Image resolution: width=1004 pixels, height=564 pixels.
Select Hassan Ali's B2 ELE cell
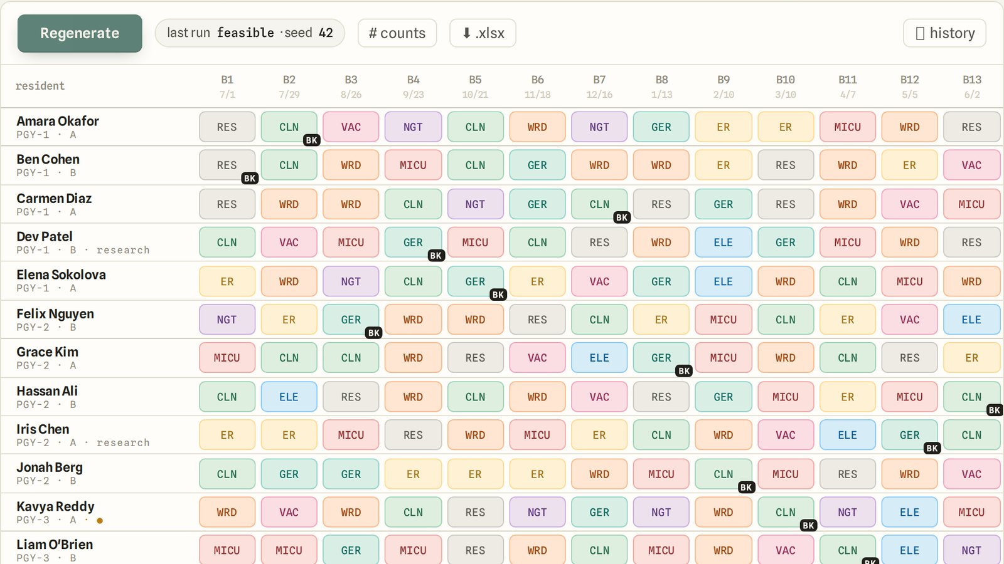tap(289, 397)
